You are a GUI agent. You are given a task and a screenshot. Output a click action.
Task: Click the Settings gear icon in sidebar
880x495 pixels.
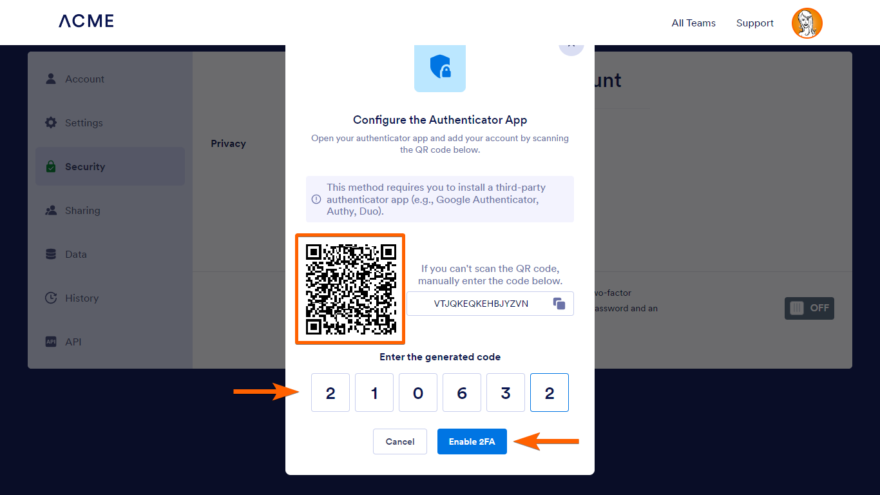(51, 122)
